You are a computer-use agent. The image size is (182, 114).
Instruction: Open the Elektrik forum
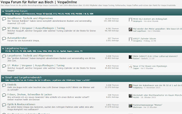(12, 85)
